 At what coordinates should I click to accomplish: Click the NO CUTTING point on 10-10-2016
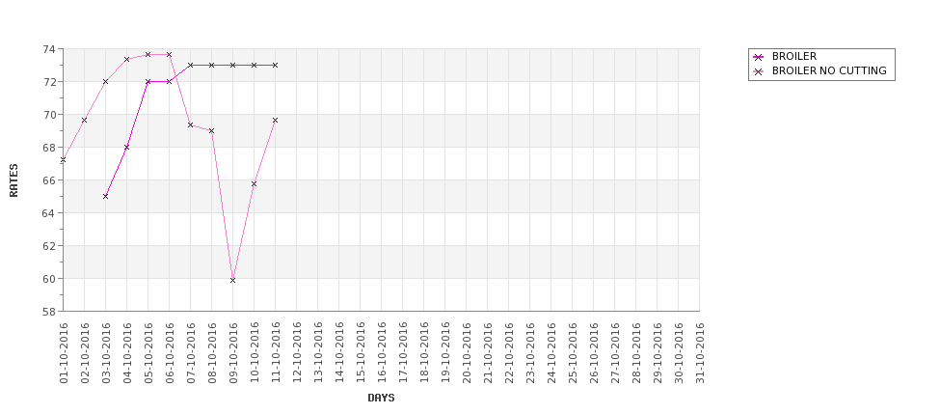[x=254, y=183]
